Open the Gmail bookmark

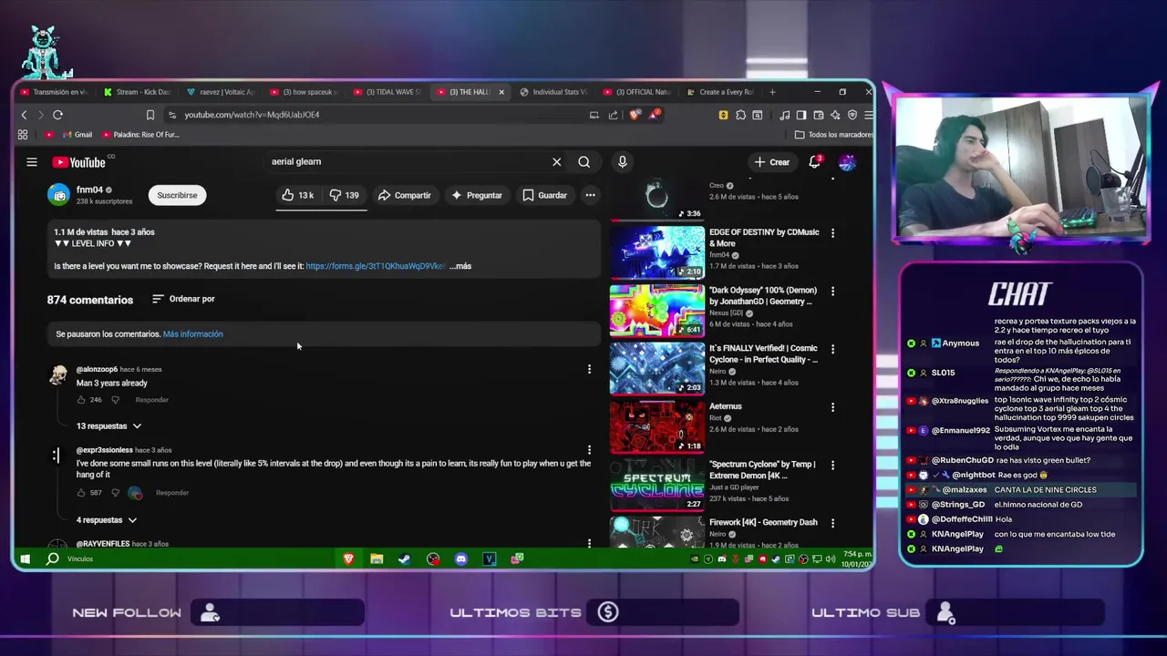click(x=77, y=135)
